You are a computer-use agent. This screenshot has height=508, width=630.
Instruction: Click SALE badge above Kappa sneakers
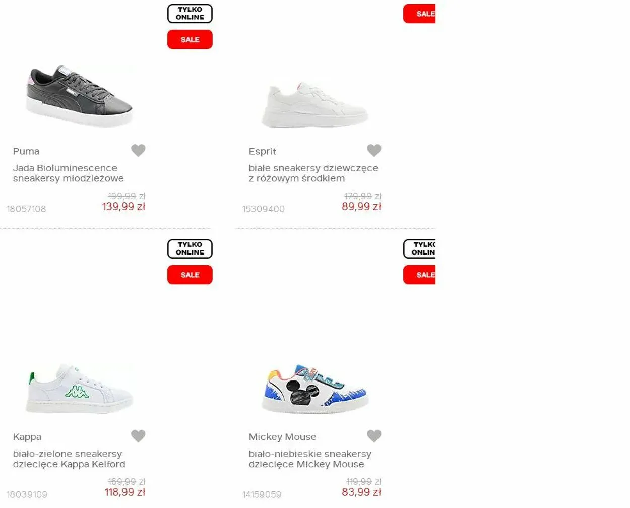point(190,275)
